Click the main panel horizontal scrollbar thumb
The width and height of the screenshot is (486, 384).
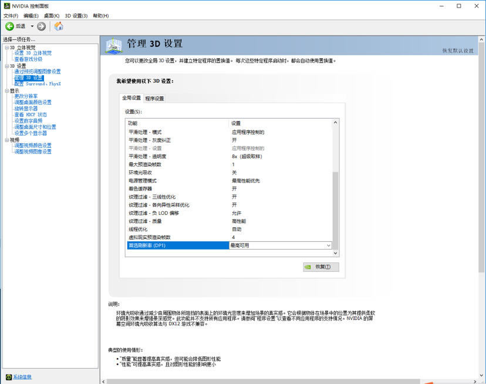pos(263,382)
